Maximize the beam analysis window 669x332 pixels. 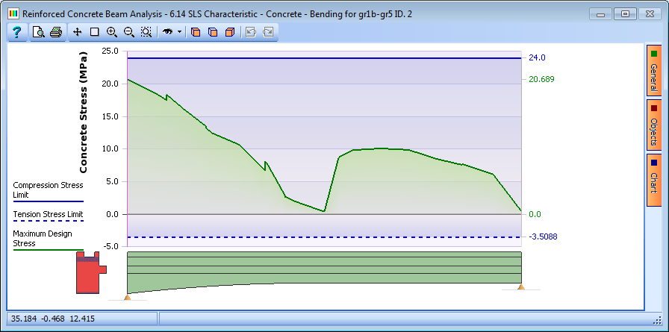click(x=625, y=13)
